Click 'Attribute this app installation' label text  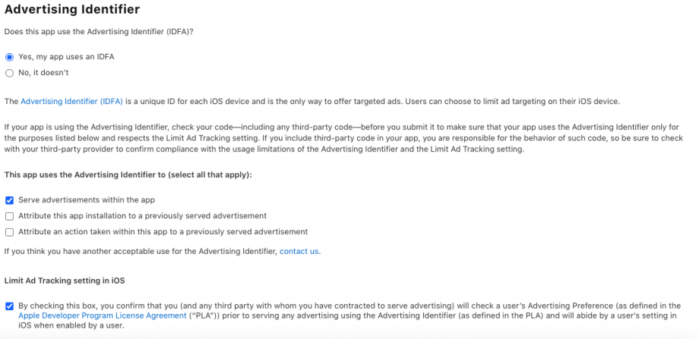[142, 216]
